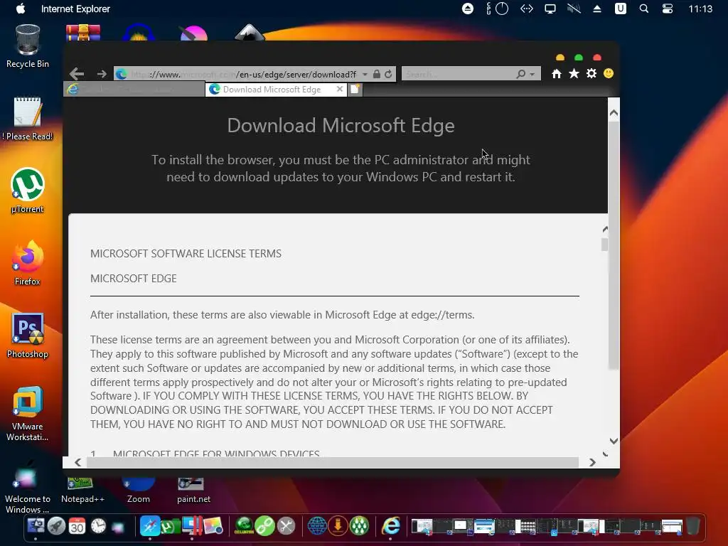Screen dimensions: 728x546
Task: Open the wrench and screwdriver tools dock icon
Action: click(286, 526)
